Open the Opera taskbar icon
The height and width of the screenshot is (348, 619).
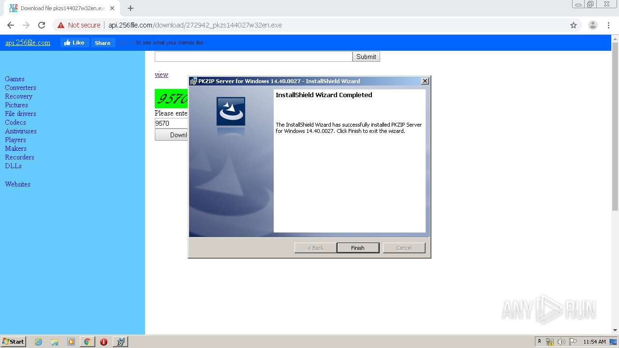(103, 342)
